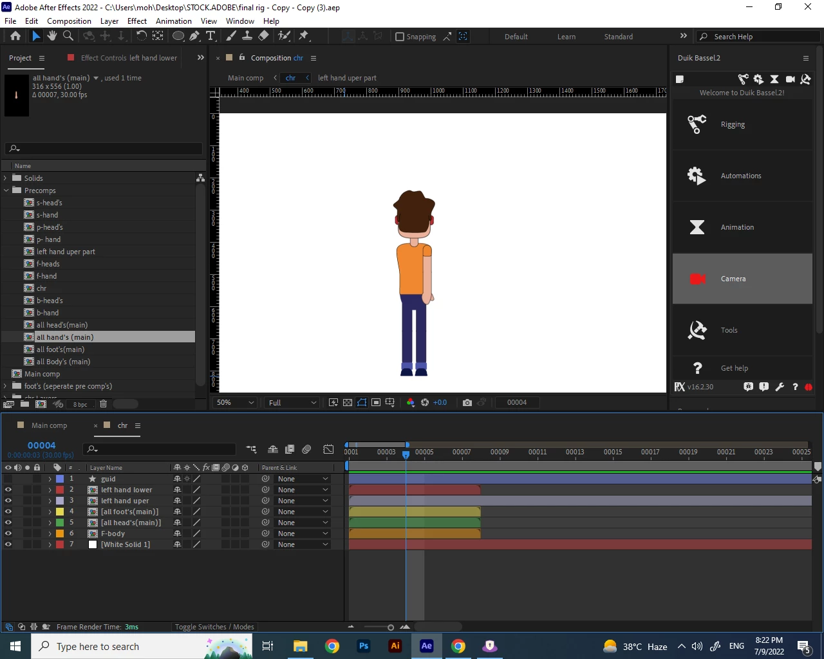The width and height of the screenshot is (824, 659).
Task: Open Automations in Duik Bassel
Action: pos(742,176)
